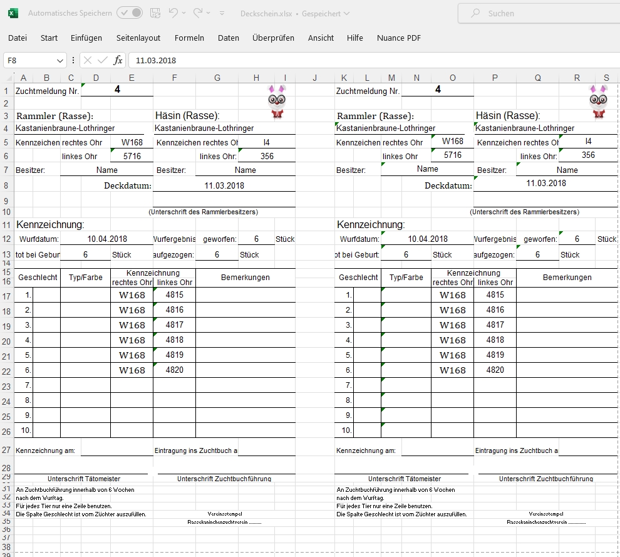Click the three-dot handle beside the Name Box
620x557 pixels.
(x=73, y=60)
